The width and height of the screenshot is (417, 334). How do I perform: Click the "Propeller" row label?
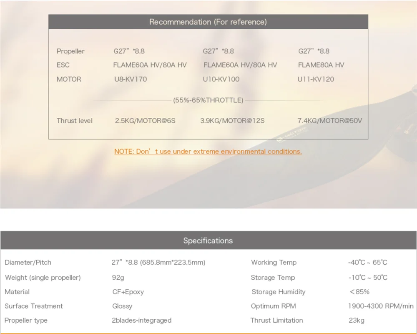pyautogui.click(x=70, y=51)
